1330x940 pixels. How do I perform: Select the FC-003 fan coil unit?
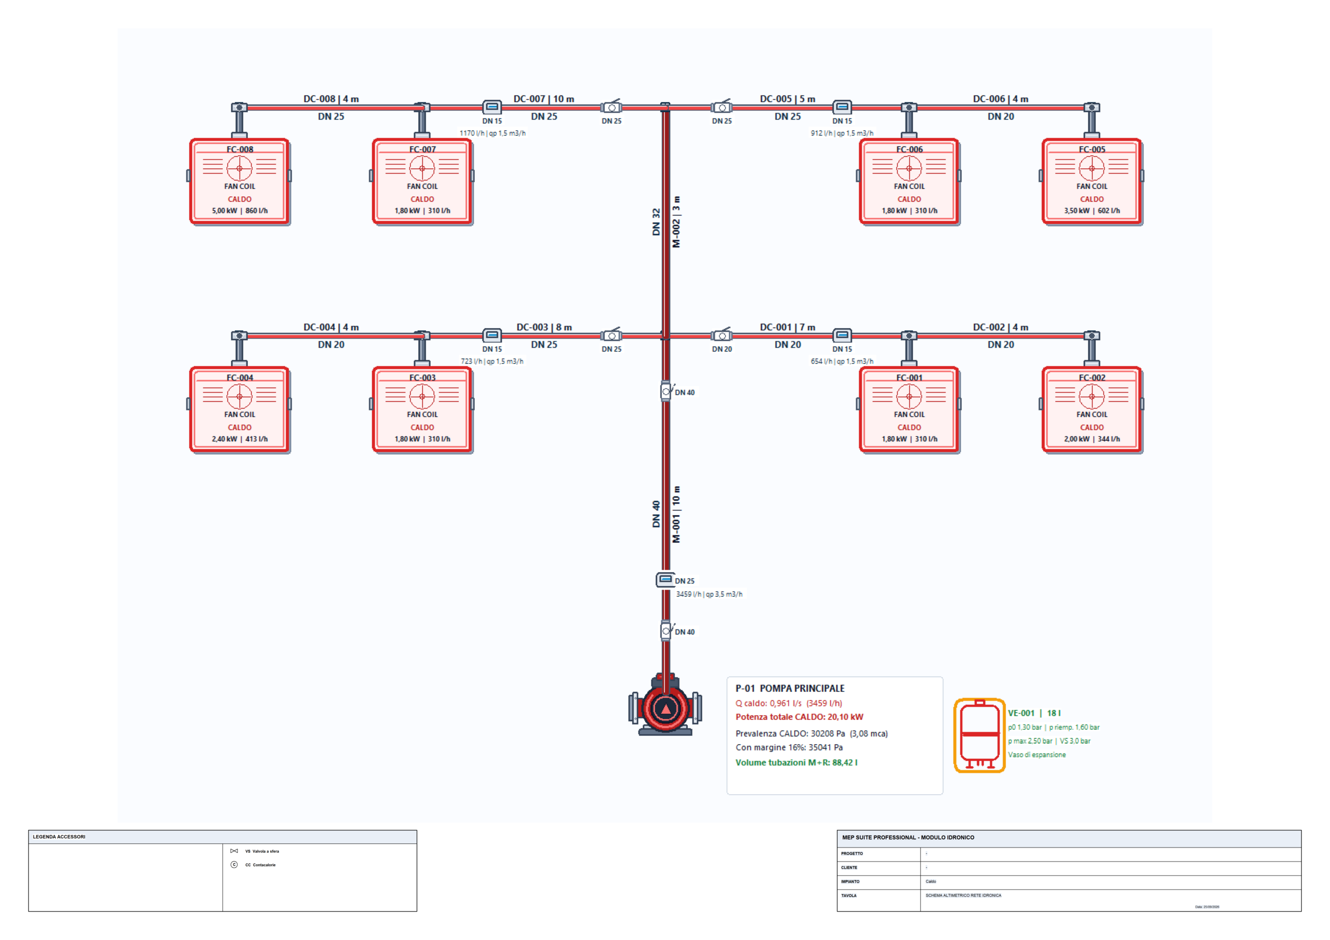[x=422, y=409]
